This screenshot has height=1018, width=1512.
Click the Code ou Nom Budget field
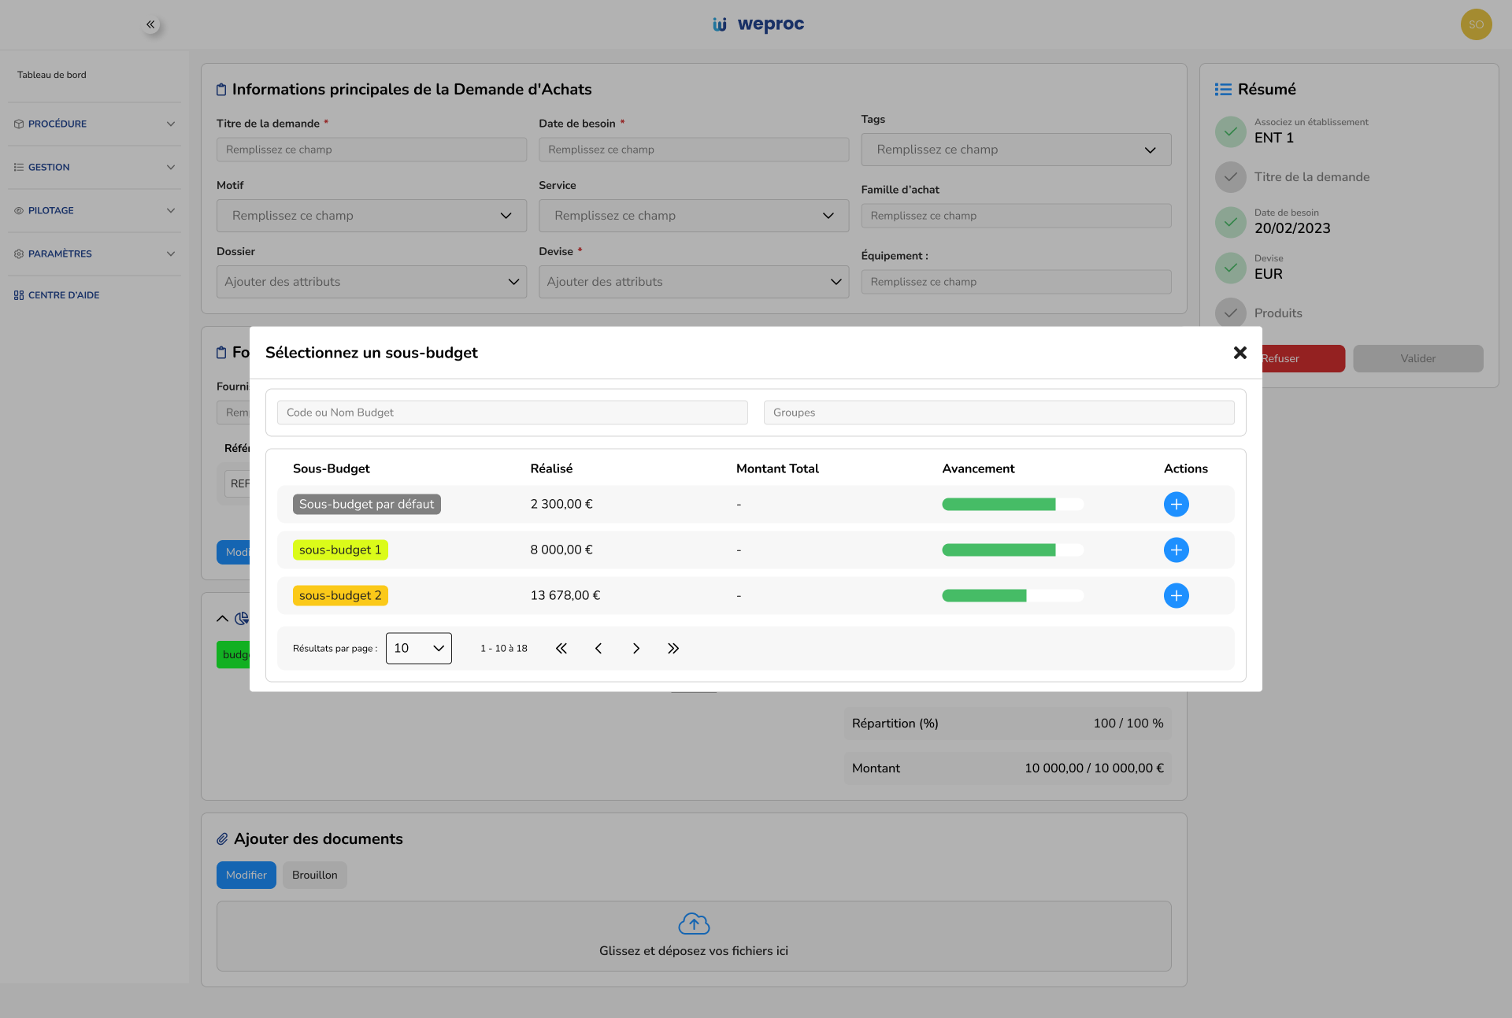point(512,413)
